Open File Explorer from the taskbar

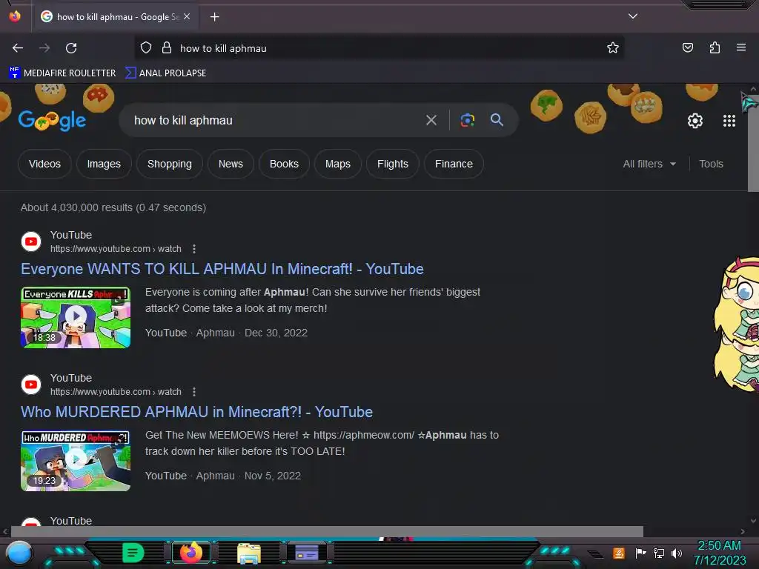(x=249, y=553)
